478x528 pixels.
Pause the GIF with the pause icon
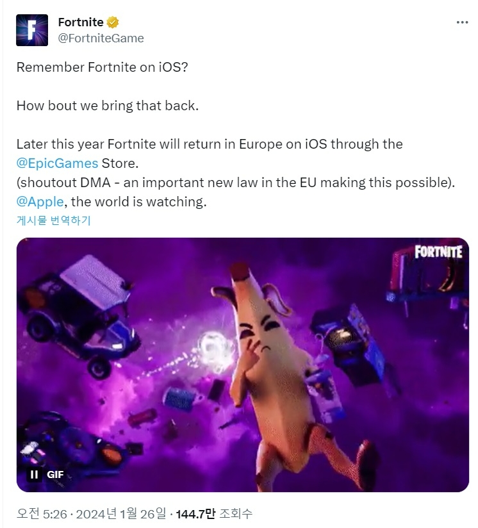coord(34,474)
